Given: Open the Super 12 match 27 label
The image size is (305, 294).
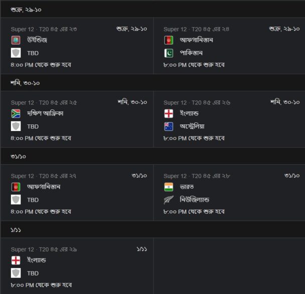Looking at the screenshot, I should pyautogui.click(x=43, y=176).
